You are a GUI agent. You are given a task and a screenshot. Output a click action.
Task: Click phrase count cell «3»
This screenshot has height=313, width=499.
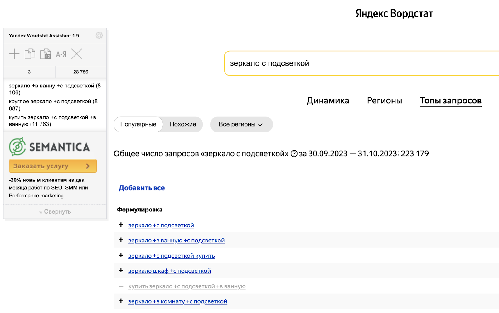click(x=29, y=72)
